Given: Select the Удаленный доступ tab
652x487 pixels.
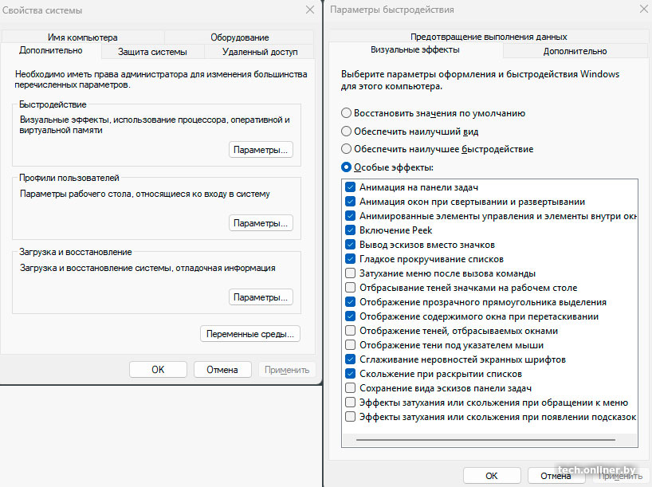Looking at the screenshot, I should (x=260, y=52).
